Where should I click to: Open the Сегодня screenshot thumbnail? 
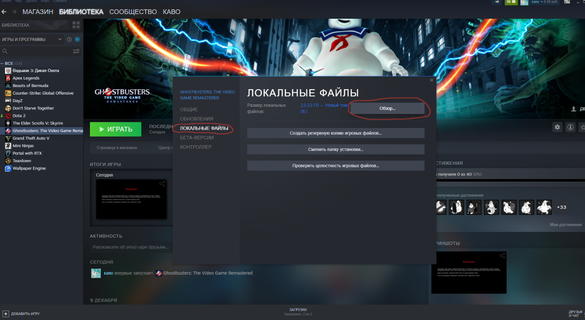tap(131, 199)
